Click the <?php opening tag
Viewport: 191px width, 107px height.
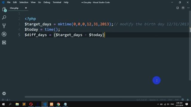[30, 19]
